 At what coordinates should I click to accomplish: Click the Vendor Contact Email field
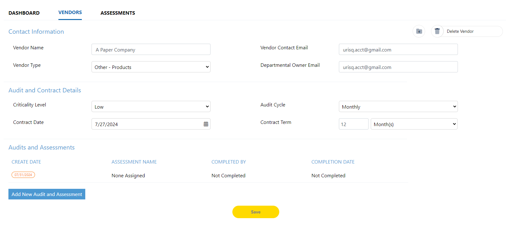click(x=398, y=49)
